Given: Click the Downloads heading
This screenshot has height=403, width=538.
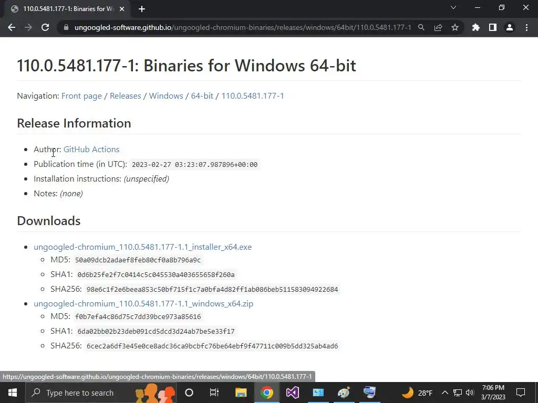Looking at the screenshot, I should click(49, 221).
